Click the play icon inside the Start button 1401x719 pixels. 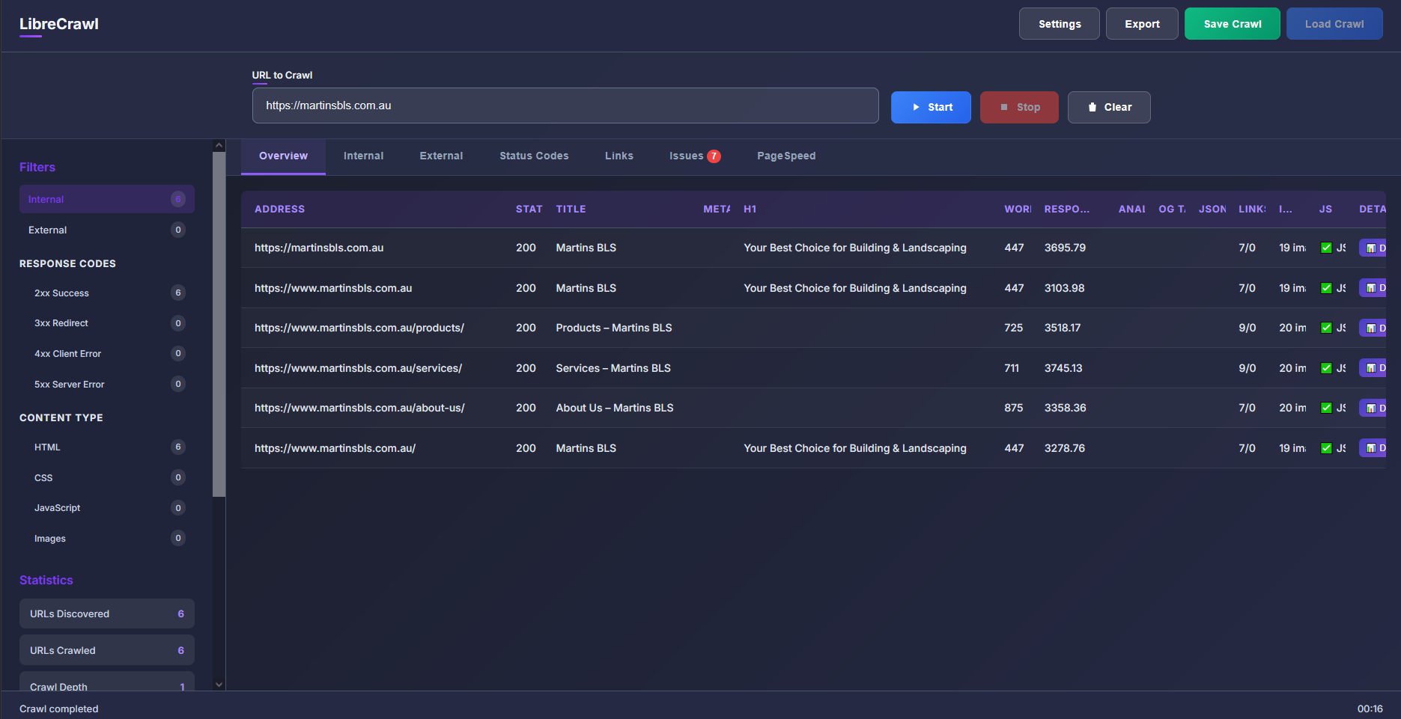[x=917, y=107]
